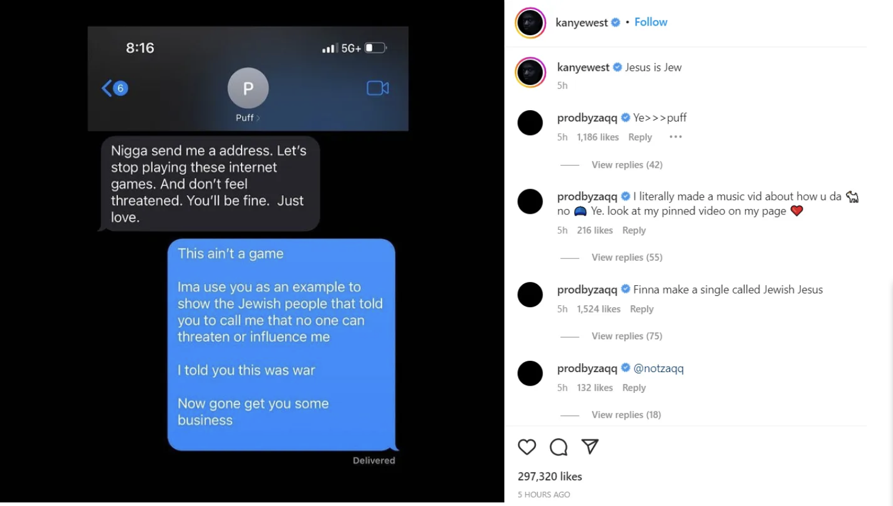Expand View replies (75)
893x506 pixels.
click(627, 336)
